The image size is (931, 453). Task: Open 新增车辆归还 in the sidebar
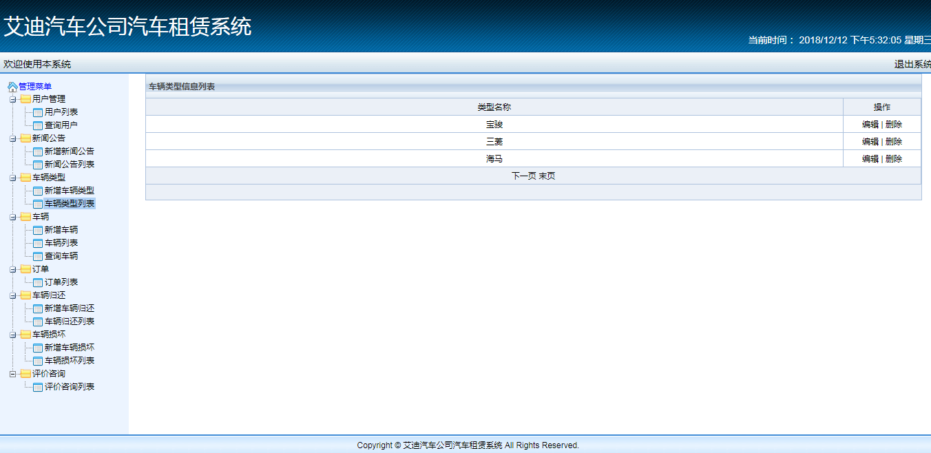pos(70,308)
